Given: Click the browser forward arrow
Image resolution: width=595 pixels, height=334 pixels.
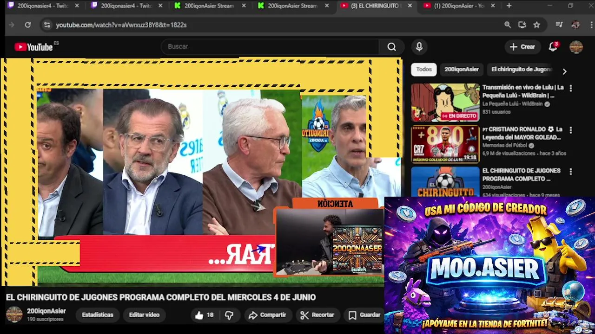Looking at the screenshot, I should (x=12, y=25).
